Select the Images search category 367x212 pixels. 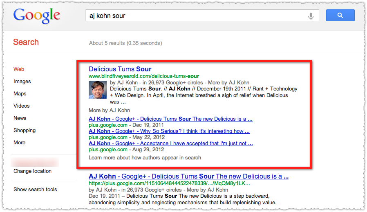point(22,82)
